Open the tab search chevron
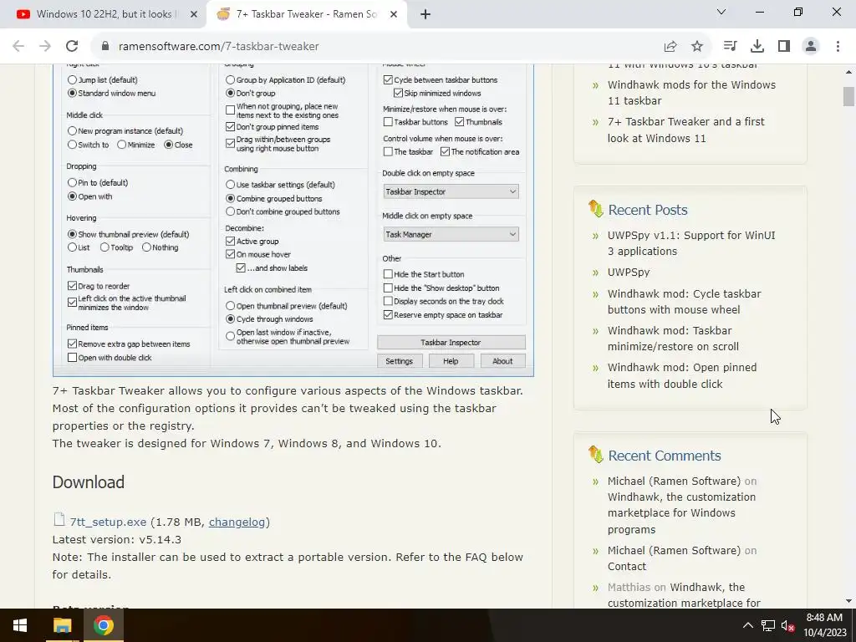This screenshot has height=642, width=856. click(721, 12)
